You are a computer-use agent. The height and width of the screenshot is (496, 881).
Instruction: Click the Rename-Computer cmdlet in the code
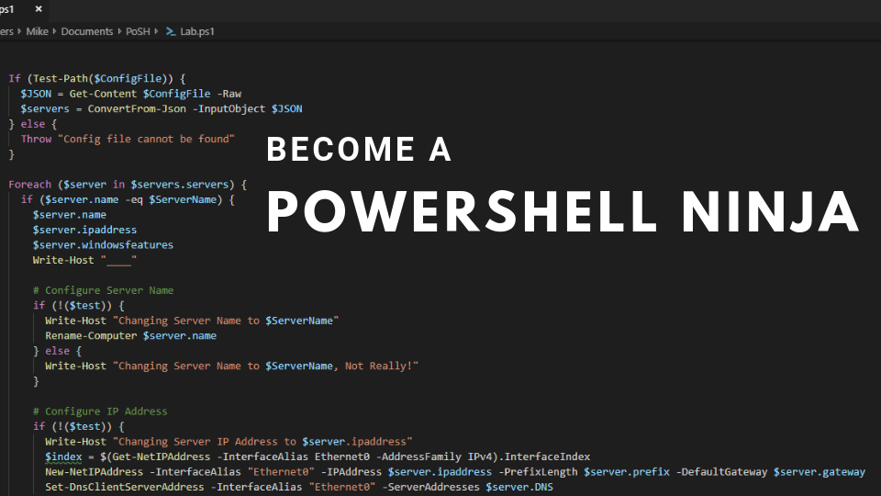click(91, 335)
